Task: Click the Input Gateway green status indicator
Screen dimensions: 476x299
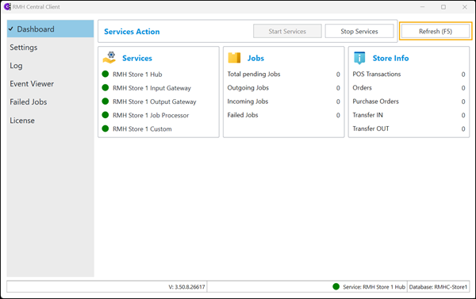Action: [x=106, y=88]
